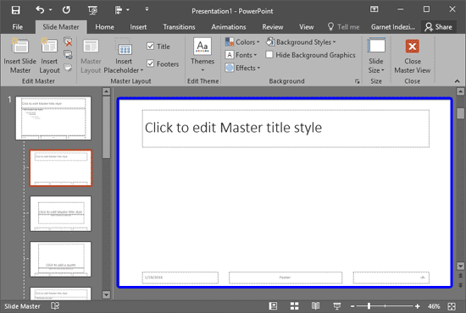Select the highlighted Title Only layout thumbnail

click(x=61, y=168)
